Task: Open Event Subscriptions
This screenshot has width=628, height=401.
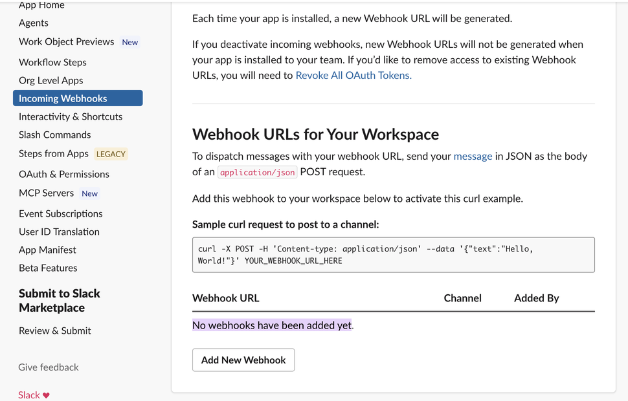Action: click(60, 213)
